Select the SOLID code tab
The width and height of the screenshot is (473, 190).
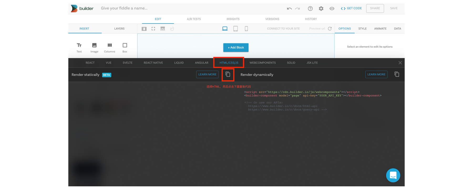[x=291, y=63]
